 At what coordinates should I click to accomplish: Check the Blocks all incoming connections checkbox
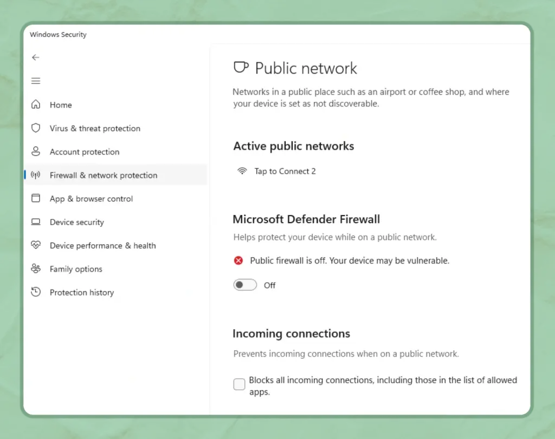[239, 384]
